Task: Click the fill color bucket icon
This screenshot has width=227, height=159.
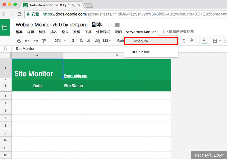Action: (x=204, y=41)
